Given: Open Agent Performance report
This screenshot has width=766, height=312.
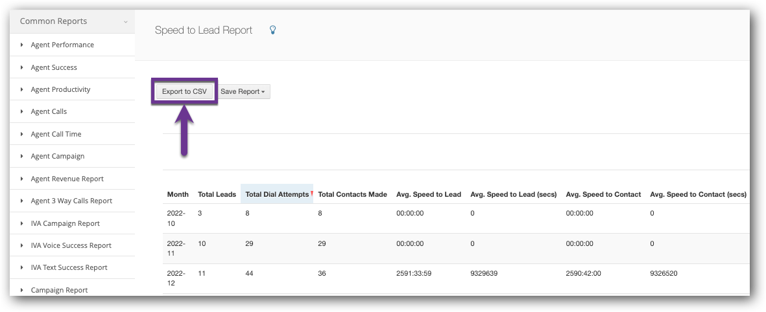Looking at the screenshot, I should 62,45.
